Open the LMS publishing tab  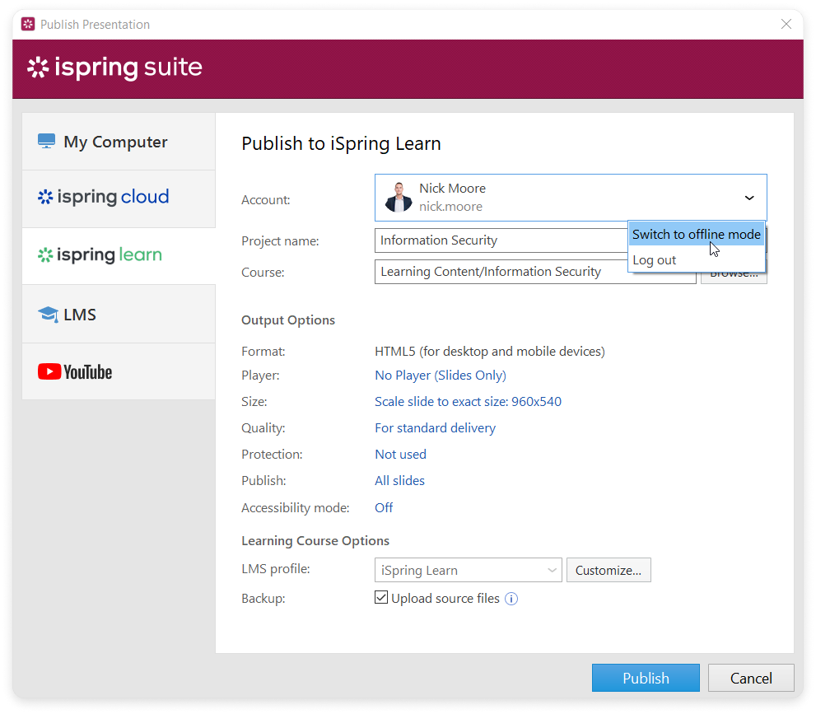(x=119, y=314)
